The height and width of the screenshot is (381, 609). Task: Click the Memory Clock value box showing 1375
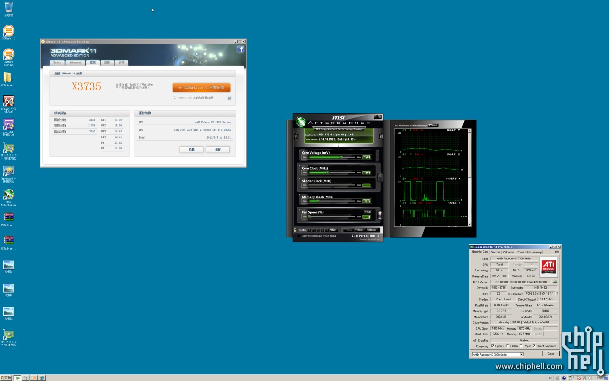click(367, 201)
